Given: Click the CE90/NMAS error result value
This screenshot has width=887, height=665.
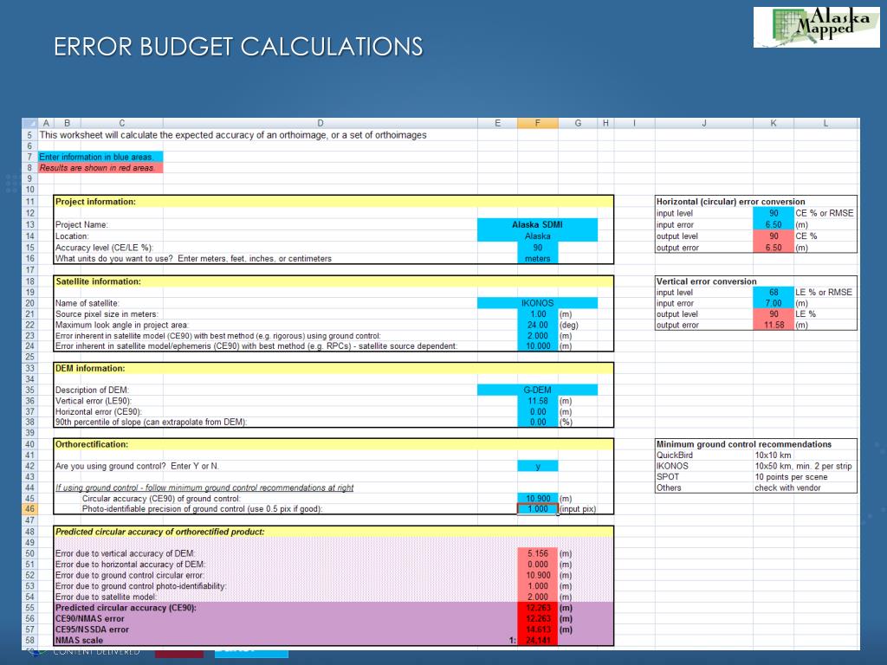Looking at the screenshot, I should [537, 618].
